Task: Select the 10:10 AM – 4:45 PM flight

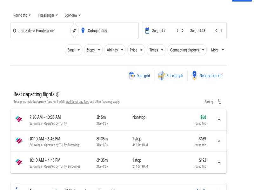Action: (118, 162)
